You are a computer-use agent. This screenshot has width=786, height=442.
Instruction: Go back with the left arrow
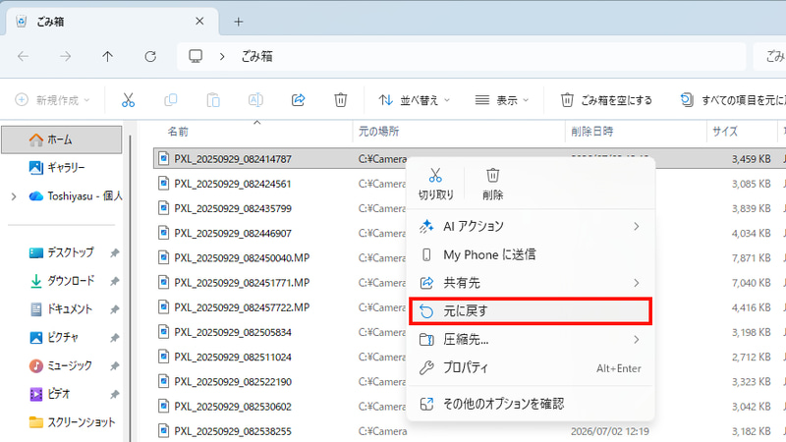pyautogui.click(x=23, y=57)
